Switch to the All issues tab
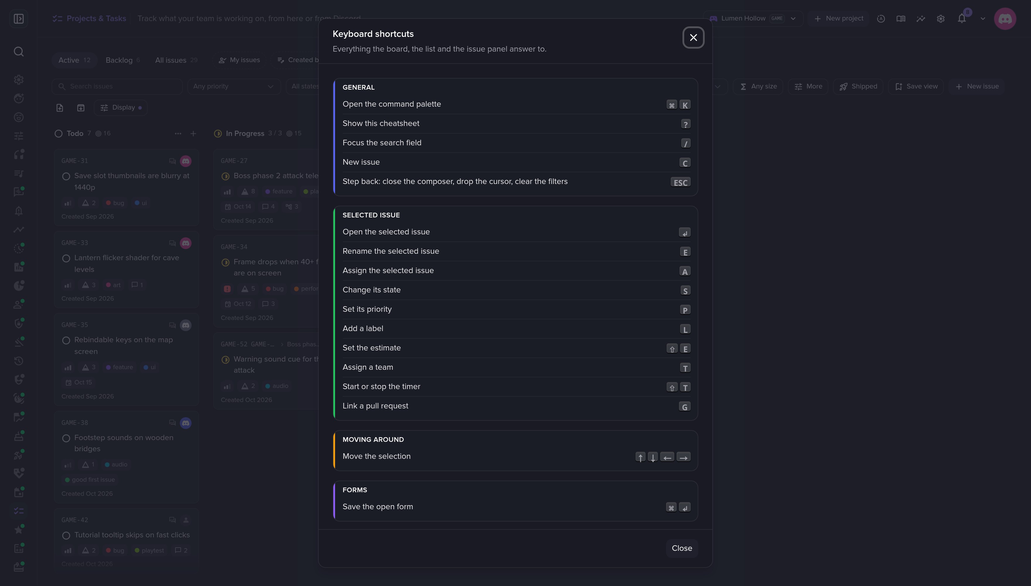Image resolution: width=1031 pixels, height=586 pixels. [176, 60]
